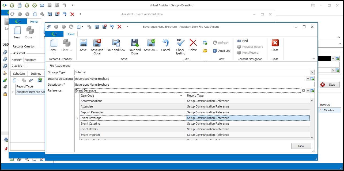Click the Record Type column header in the reference list

(248, 96)
